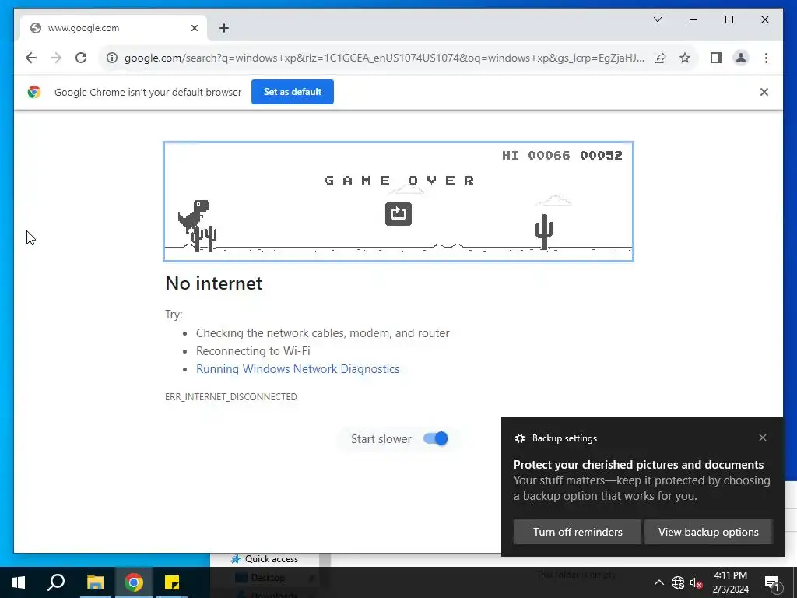Open Windows taskbar search
Screen dimensions: 797x598
pos(56,582)
